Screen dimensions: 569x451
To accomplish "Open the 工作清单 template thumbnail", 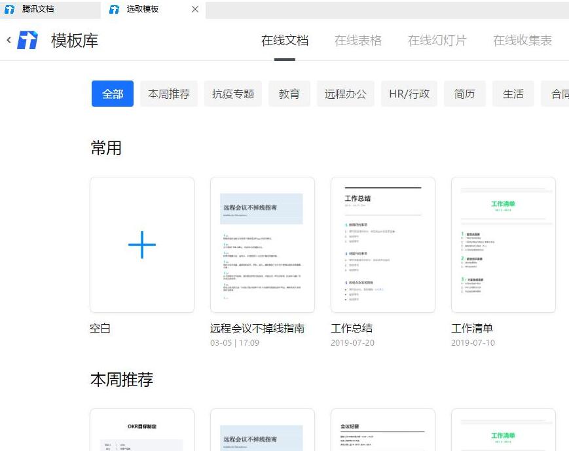I will (503, 245).
